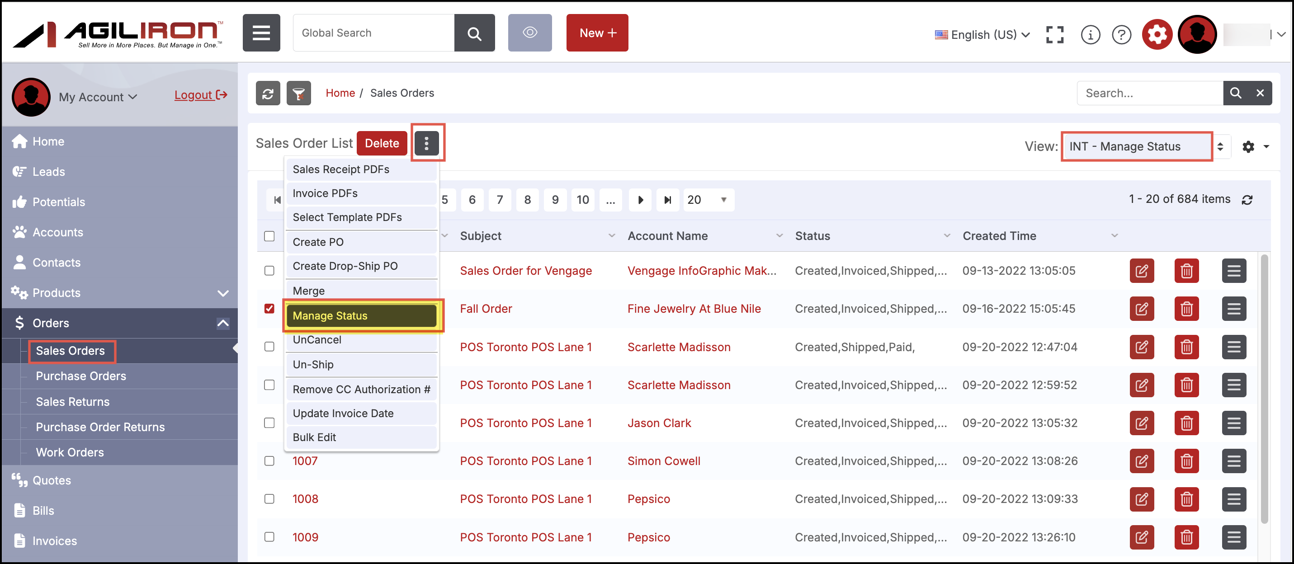Open the red settings gear icon
1294x564 pixels.
tap(1157, 35)
